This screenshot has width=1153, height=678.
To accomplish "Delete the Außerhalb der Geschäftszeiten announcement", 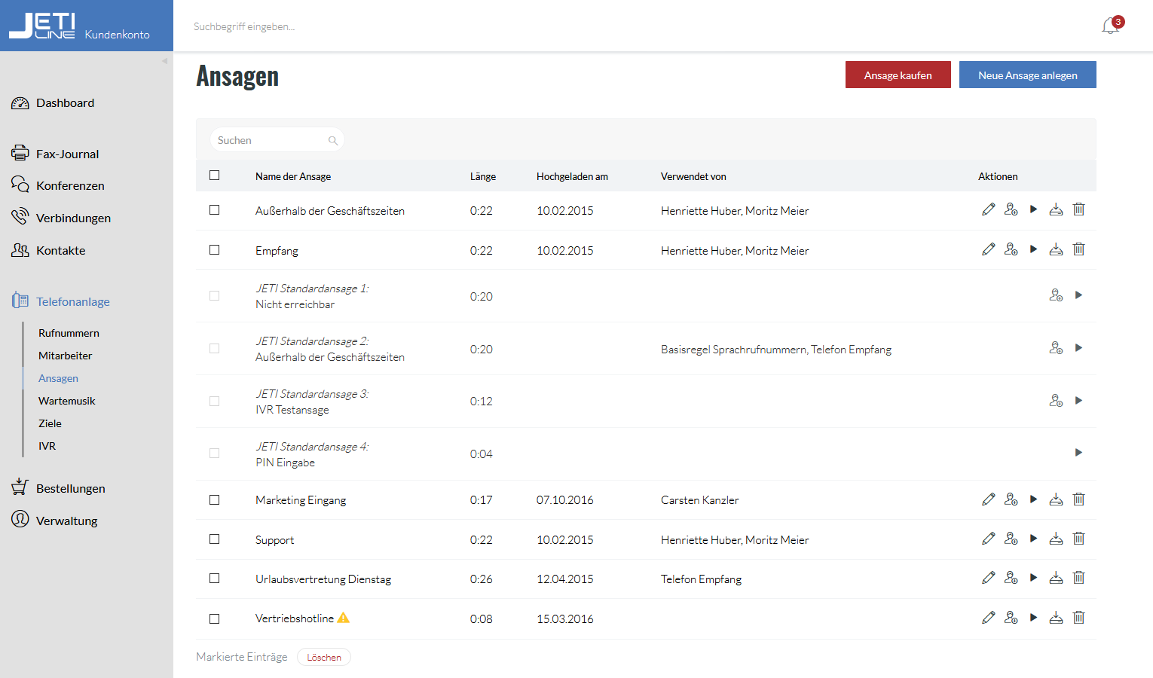I will coord(1079,209).
